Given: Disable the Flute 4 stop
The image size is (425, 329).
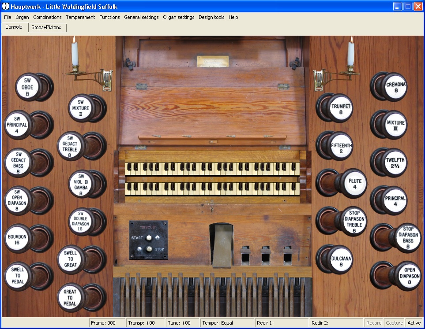Looking at the screenshot, I should (355, 183).
